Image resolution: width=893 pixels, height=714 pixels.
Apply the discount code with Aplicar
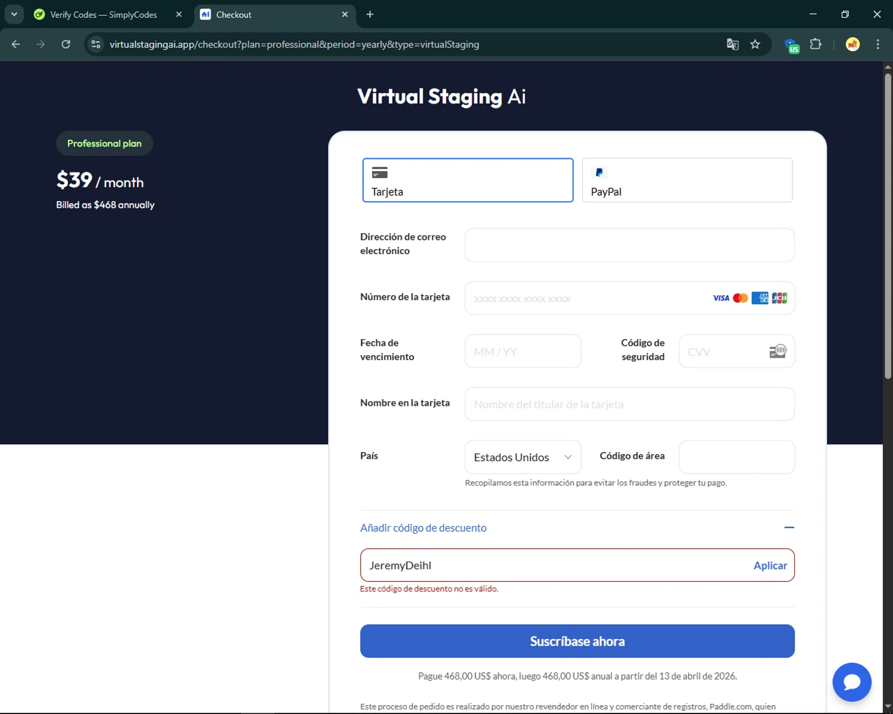(x=770, y=565)
